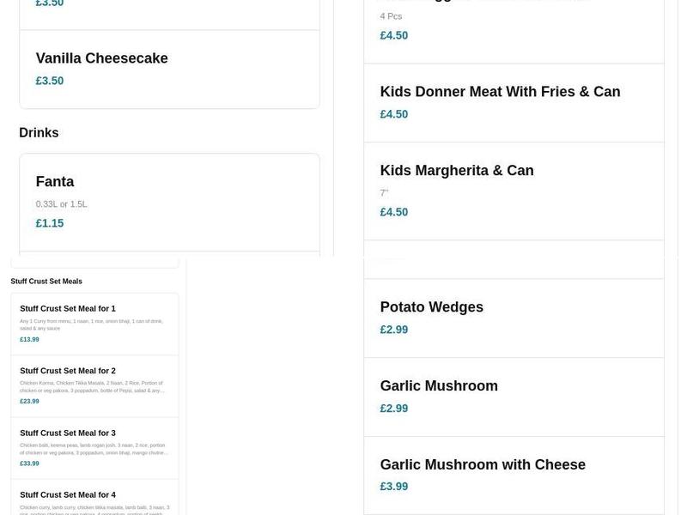This screenshot has width=687, height=515.
Task: Click the Stuff Crust Set Meals heading
Action: click(x=46, y=282)
